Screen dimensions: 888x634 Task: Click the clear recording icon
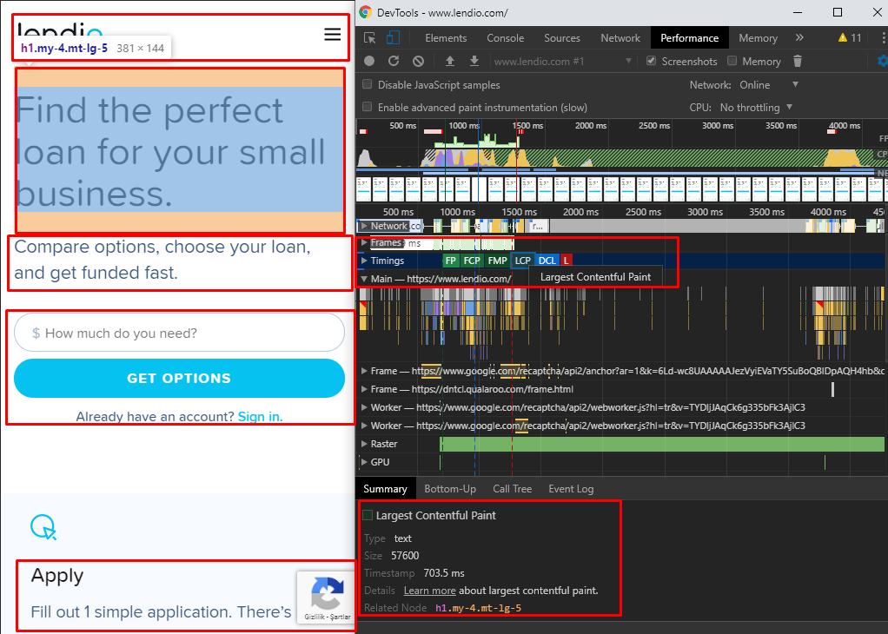pyautogui.click(x=418, y=62)
